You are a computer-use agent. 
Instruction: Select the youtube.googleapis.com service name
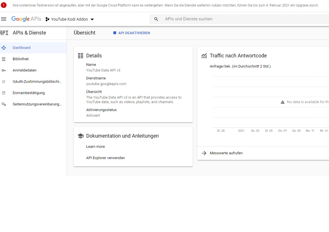click(106, 84)
